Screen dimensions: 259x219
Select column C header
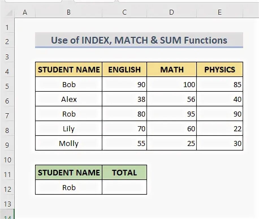[124, 12]
